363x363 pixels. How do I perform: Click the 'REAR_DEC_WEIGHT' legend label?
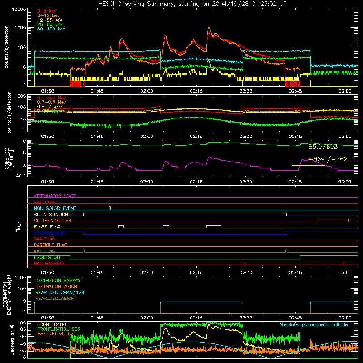click(56, 299)
